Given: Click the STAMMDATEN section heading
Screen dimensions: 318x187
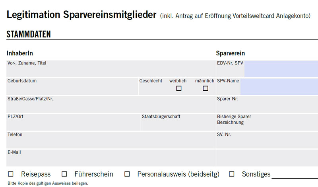Looking at the screenshot, I should pyautogui.click(x=29, y=34).
